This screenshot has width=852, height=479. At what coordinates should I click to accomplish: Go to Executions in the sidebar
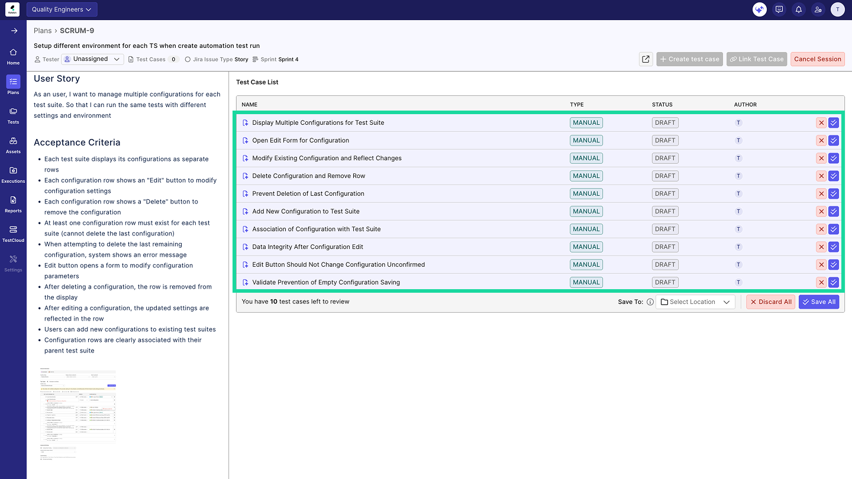(13, 174)
